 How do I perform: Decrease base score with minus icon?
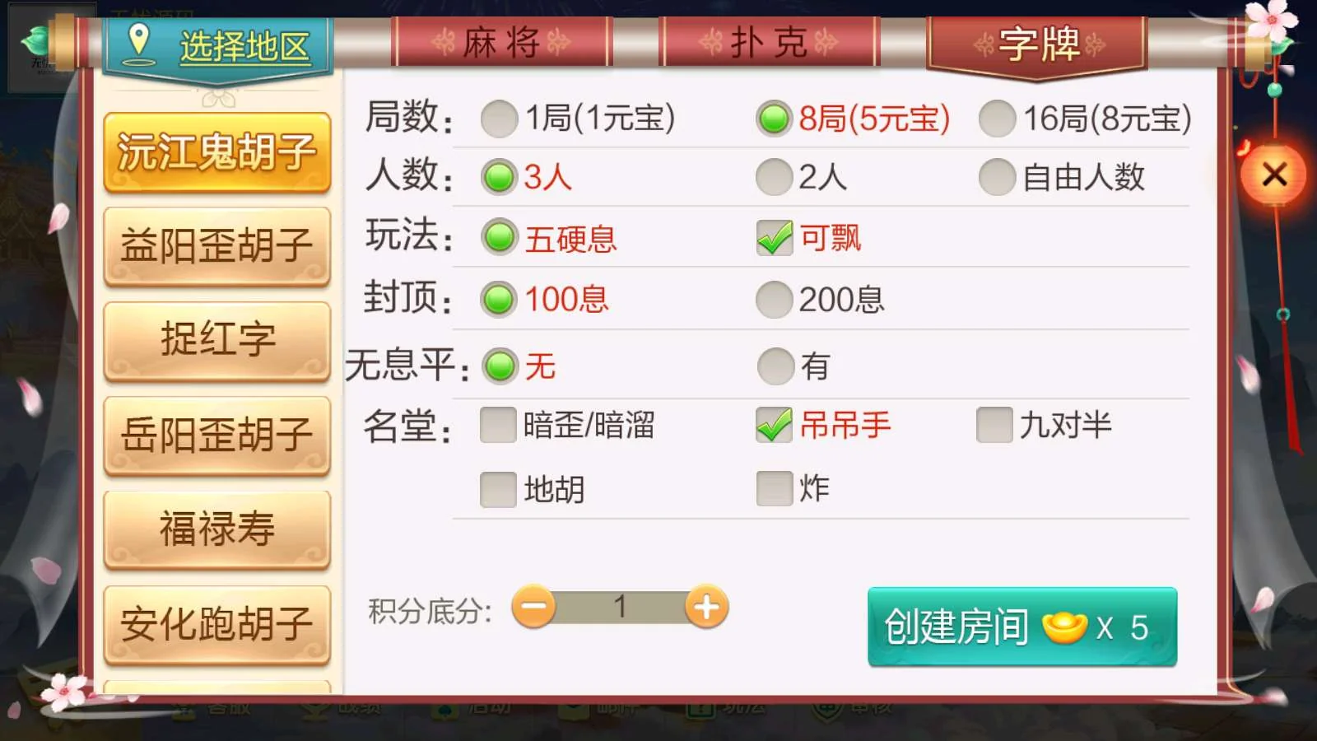point(533,608)
